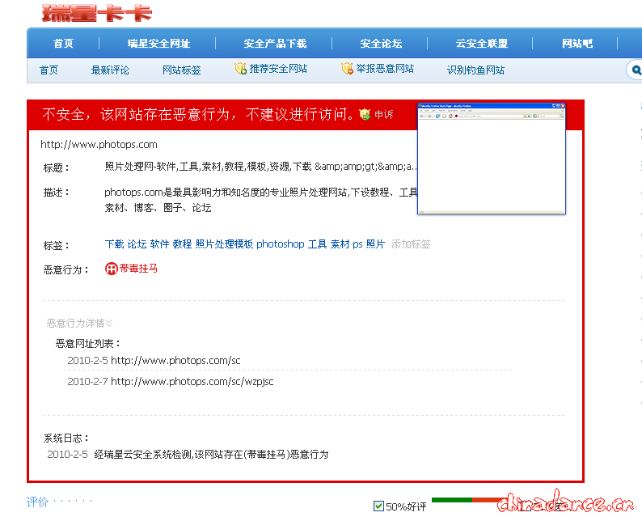Collapse the 恶意行为详情 section
Image resolution: width=642 pixels, height=521 pixels.
79,323
